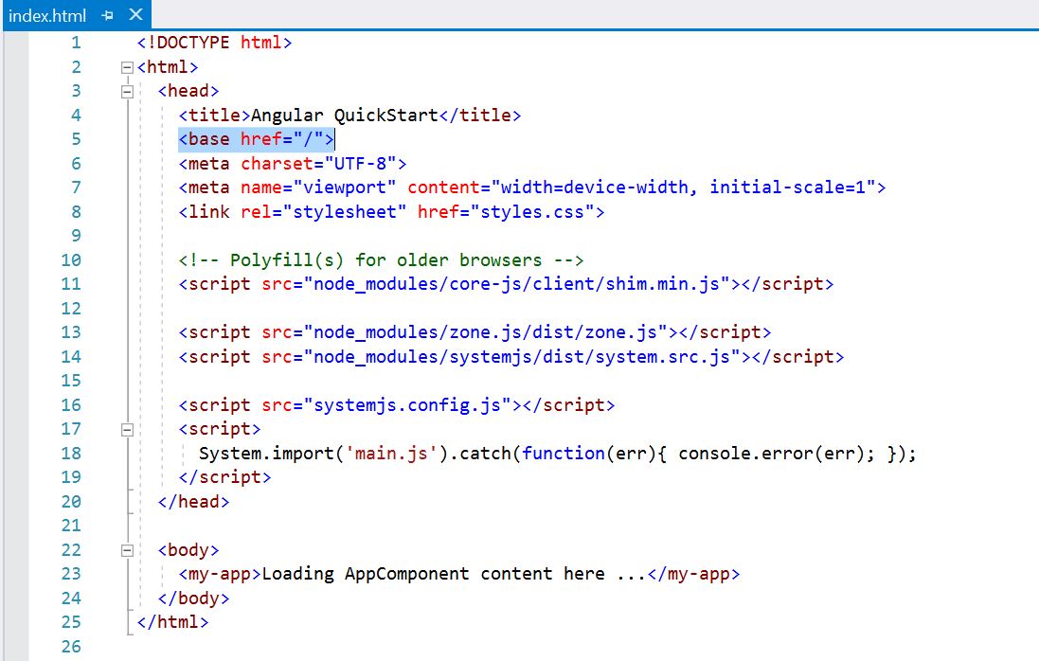This screenshot has height=661, width=1039.
Task: Pin the index.html tab using the pin icon
Action: coord(107,15)
